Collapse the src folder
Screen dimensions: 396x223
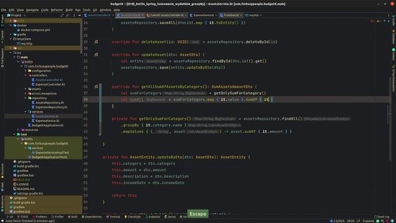[x=11, y=53]
